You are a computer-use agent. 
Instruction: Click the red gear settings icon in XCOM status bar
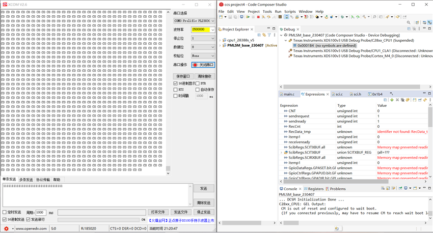point(6,228)
